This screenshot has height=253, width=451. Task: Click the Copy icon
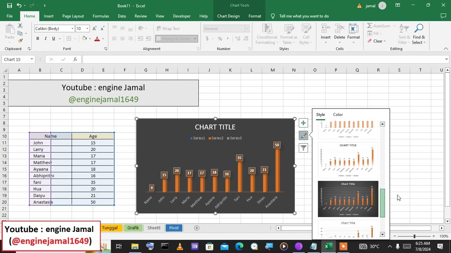pos(20,33)
